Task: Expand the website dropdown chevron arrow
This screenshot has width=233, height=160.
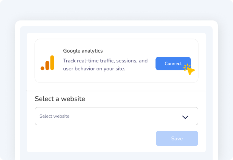Action: point(185,117)
